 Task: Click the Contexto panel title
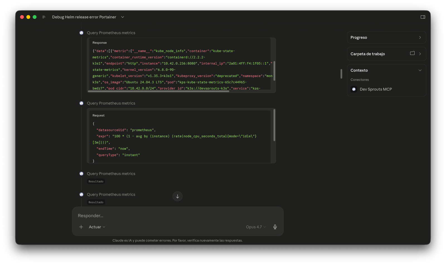coord(359,70)
